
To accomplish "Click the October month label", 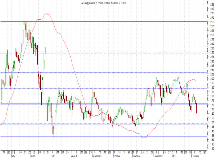I will coord(117,156).
